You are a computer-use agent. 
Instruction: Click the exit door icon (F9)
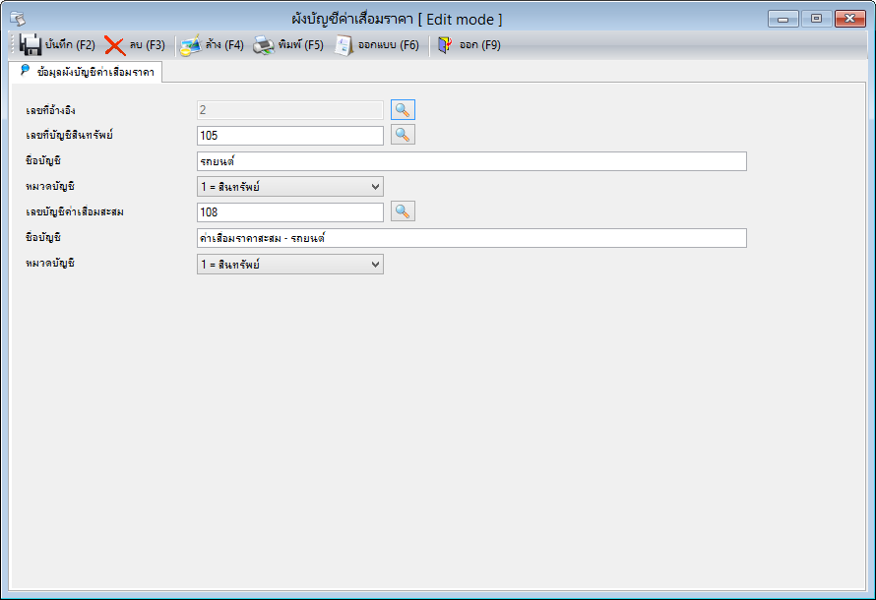coord(445,45)
